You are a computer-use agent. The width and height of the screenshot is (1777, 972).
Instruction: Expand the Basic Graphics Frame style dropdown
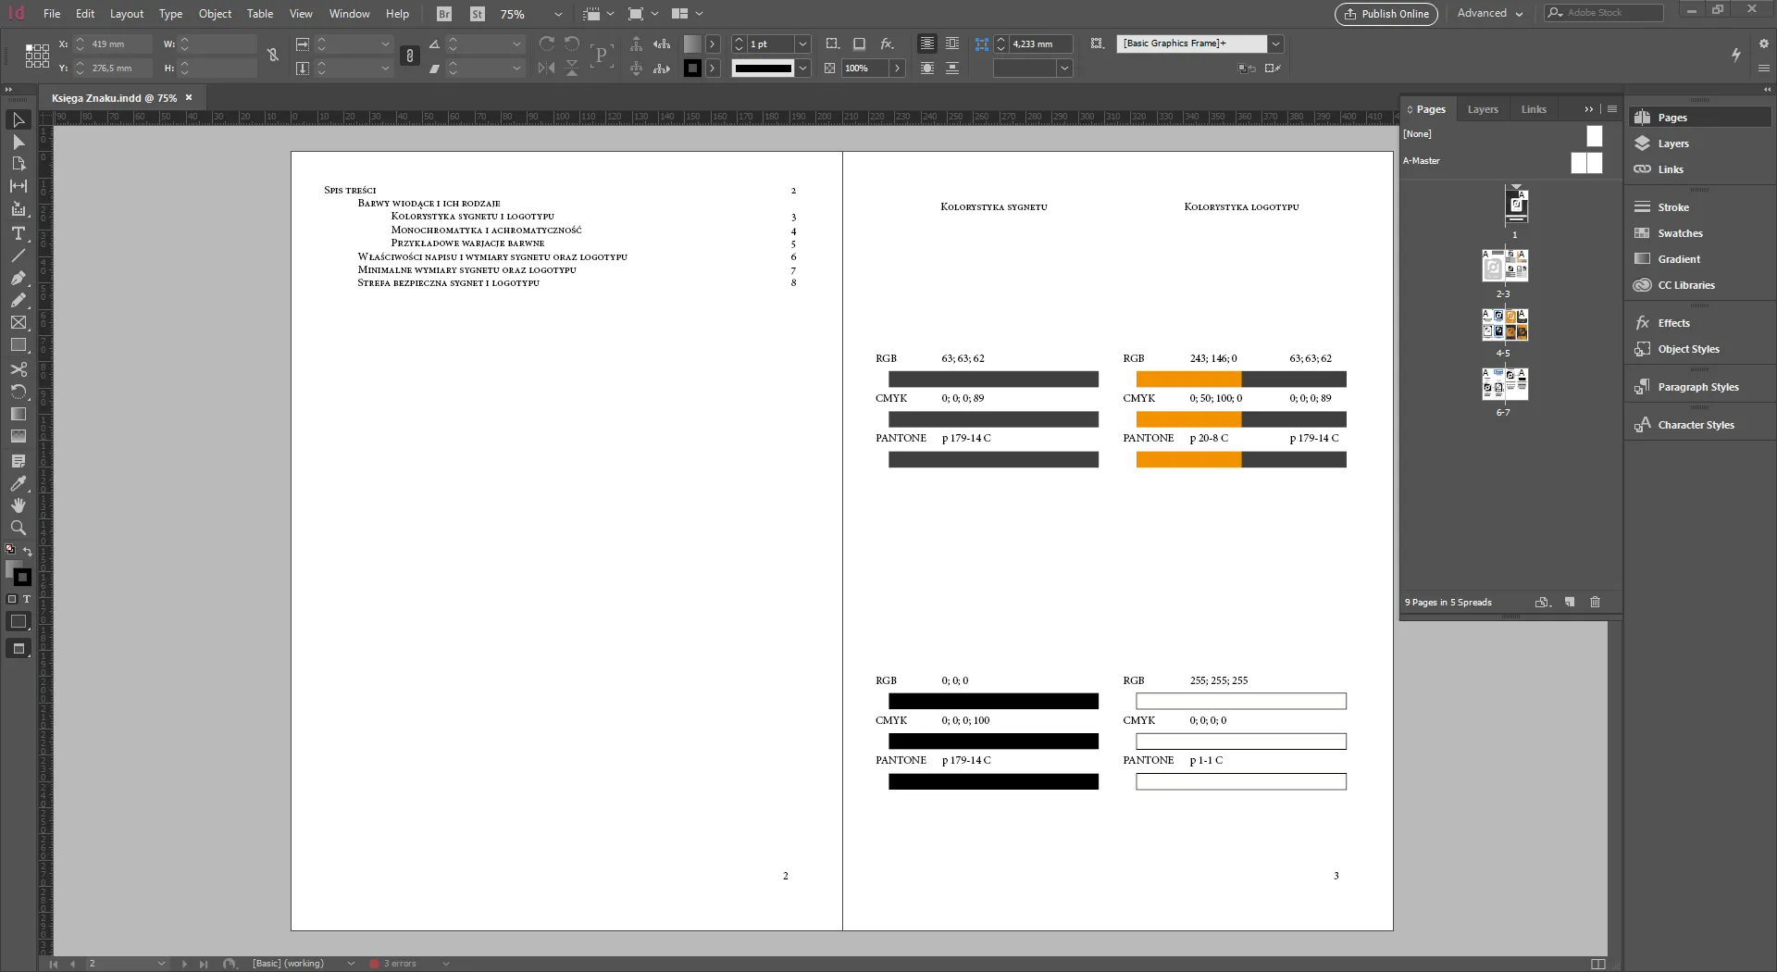[1275, 44]
